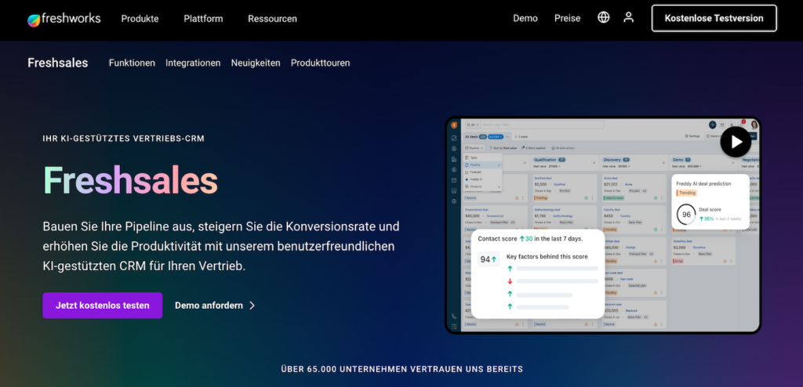The image size is (803, 387).
Task: Click the phone icon in the preview sidebar
Action: [x=454, y=316]
